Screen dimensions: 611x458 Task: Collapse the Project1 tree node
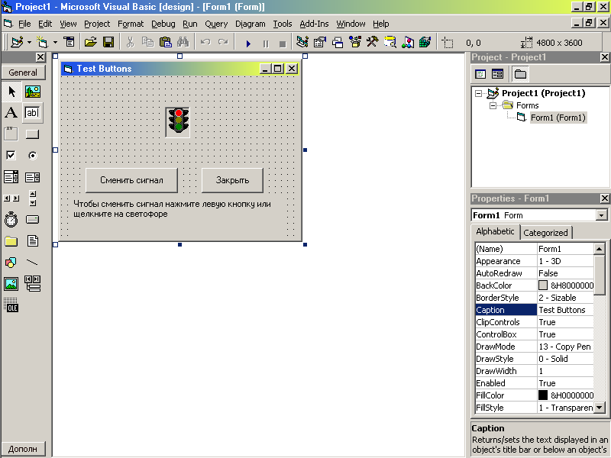479,93
